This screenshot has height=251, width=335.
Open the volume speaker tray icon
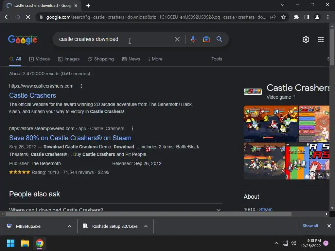pyautogui.click(x=293, y=243)
